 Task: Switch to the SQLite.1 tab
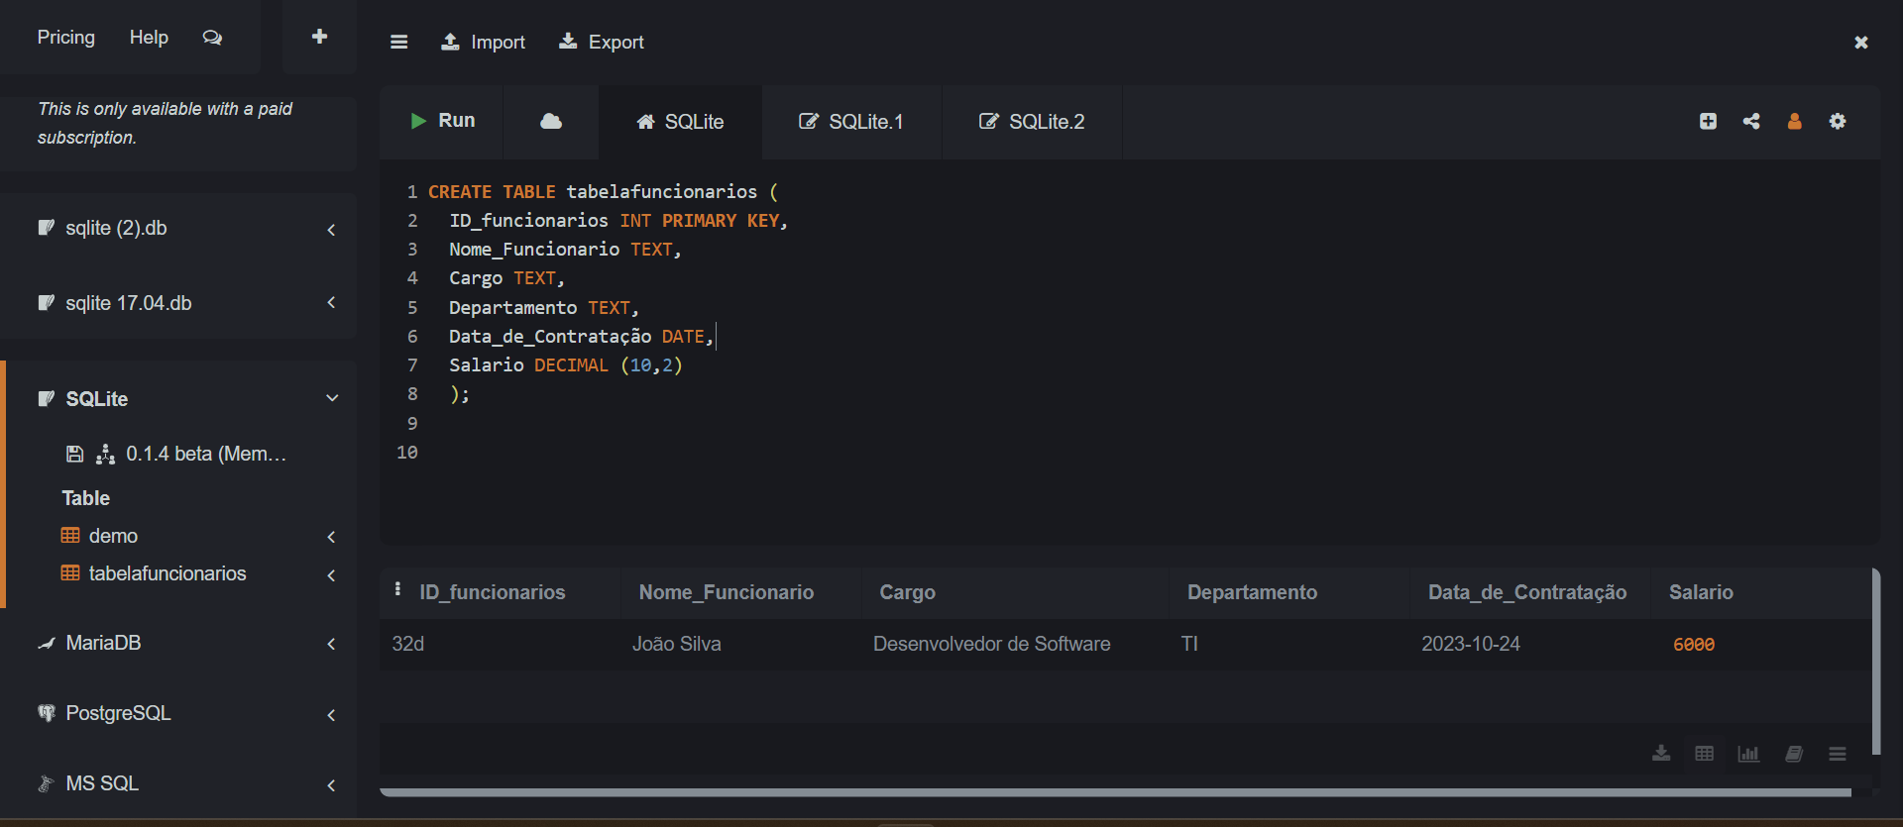(x=851, y=122)
